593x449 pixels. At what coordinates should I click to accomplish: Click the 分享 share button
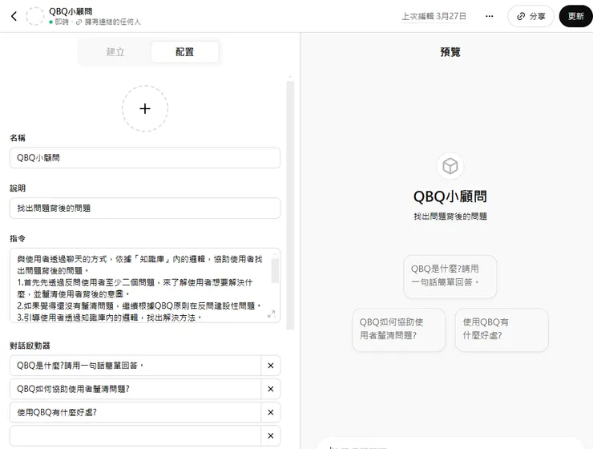tap(531, 16)
